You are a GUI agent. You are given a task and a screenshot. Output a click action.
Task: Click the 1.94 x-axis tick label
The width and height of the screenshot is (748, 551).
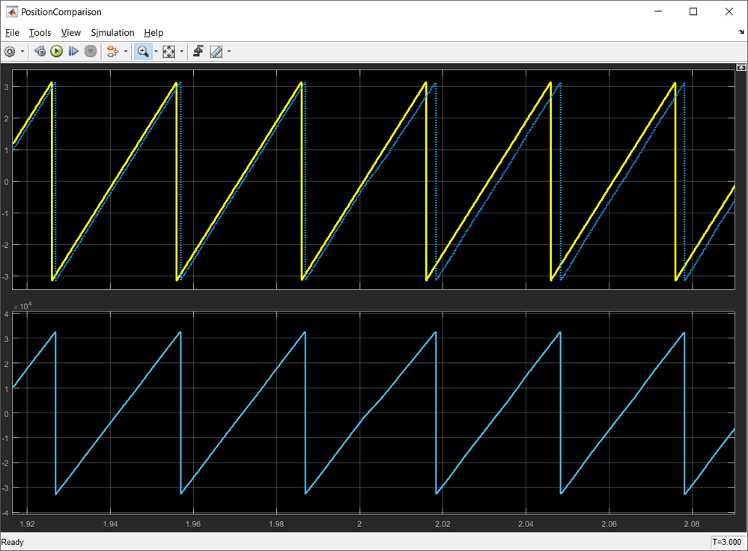click(x=110, y=524)
